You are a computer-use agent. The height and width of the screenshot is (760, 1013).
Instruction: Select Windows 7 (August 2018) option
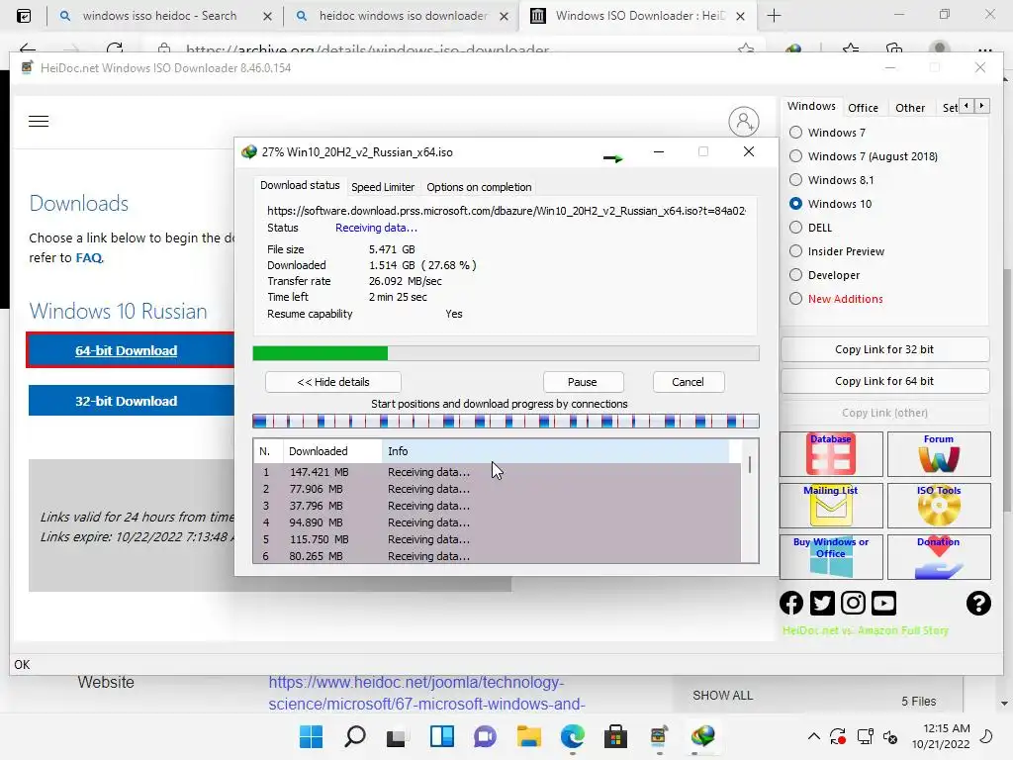coord(796,155)
